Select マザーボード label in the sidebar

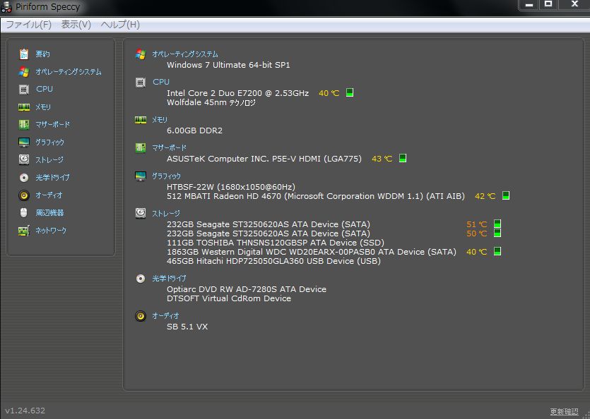(53, 124)
